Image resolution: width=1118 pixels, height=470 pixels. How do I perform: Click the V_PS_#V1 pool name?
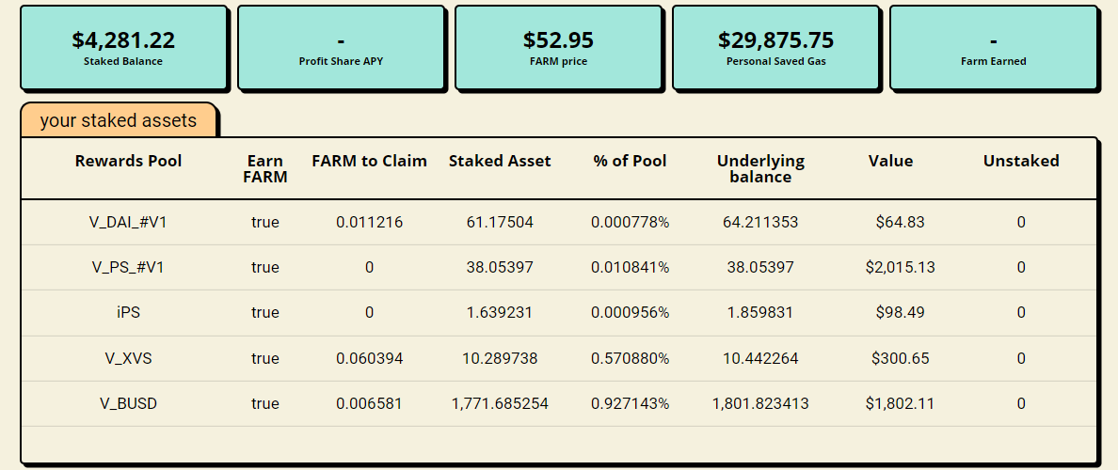128,268
